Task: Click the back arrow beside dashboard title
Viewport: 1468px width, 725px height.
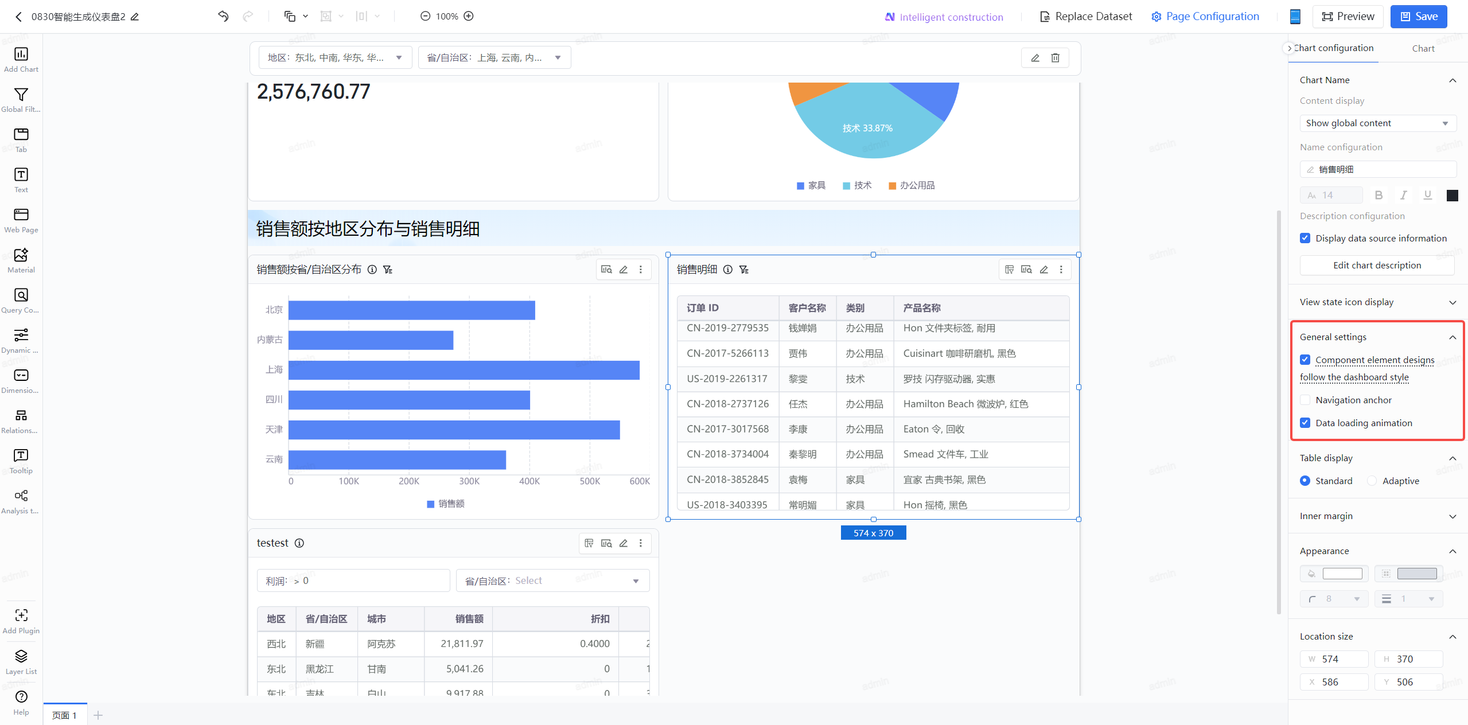Action: click(x=18, y=17)
